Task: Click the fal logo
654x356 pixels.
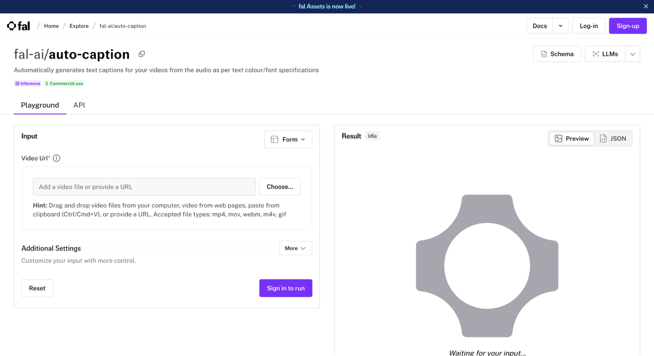Action: pos(18,26)
